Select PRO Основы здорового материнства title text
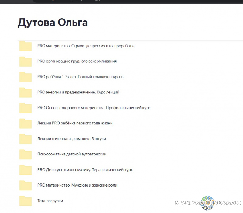The width and height of the screenshot is (243, 213). click(94, 108)
